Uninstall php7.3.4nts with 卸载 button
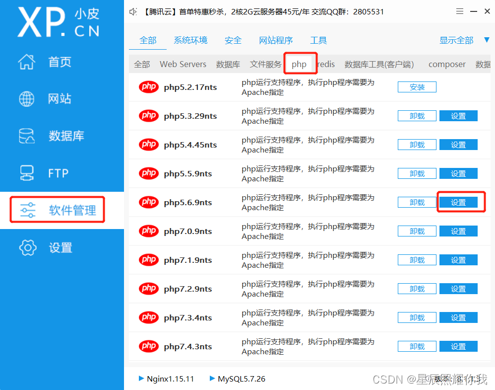The image size is (495, 390). tap(417, 317)
